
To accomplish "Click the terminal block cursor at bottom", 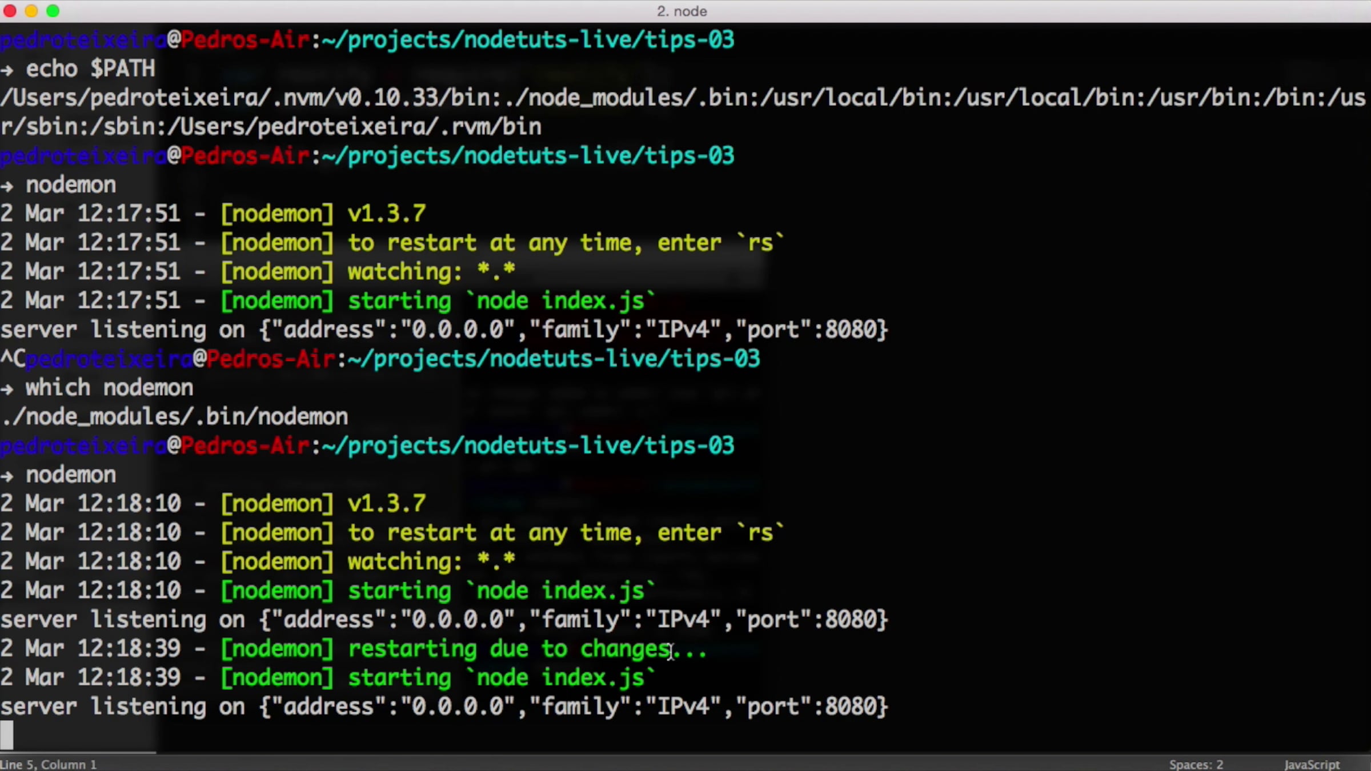I will coord(7,734).
